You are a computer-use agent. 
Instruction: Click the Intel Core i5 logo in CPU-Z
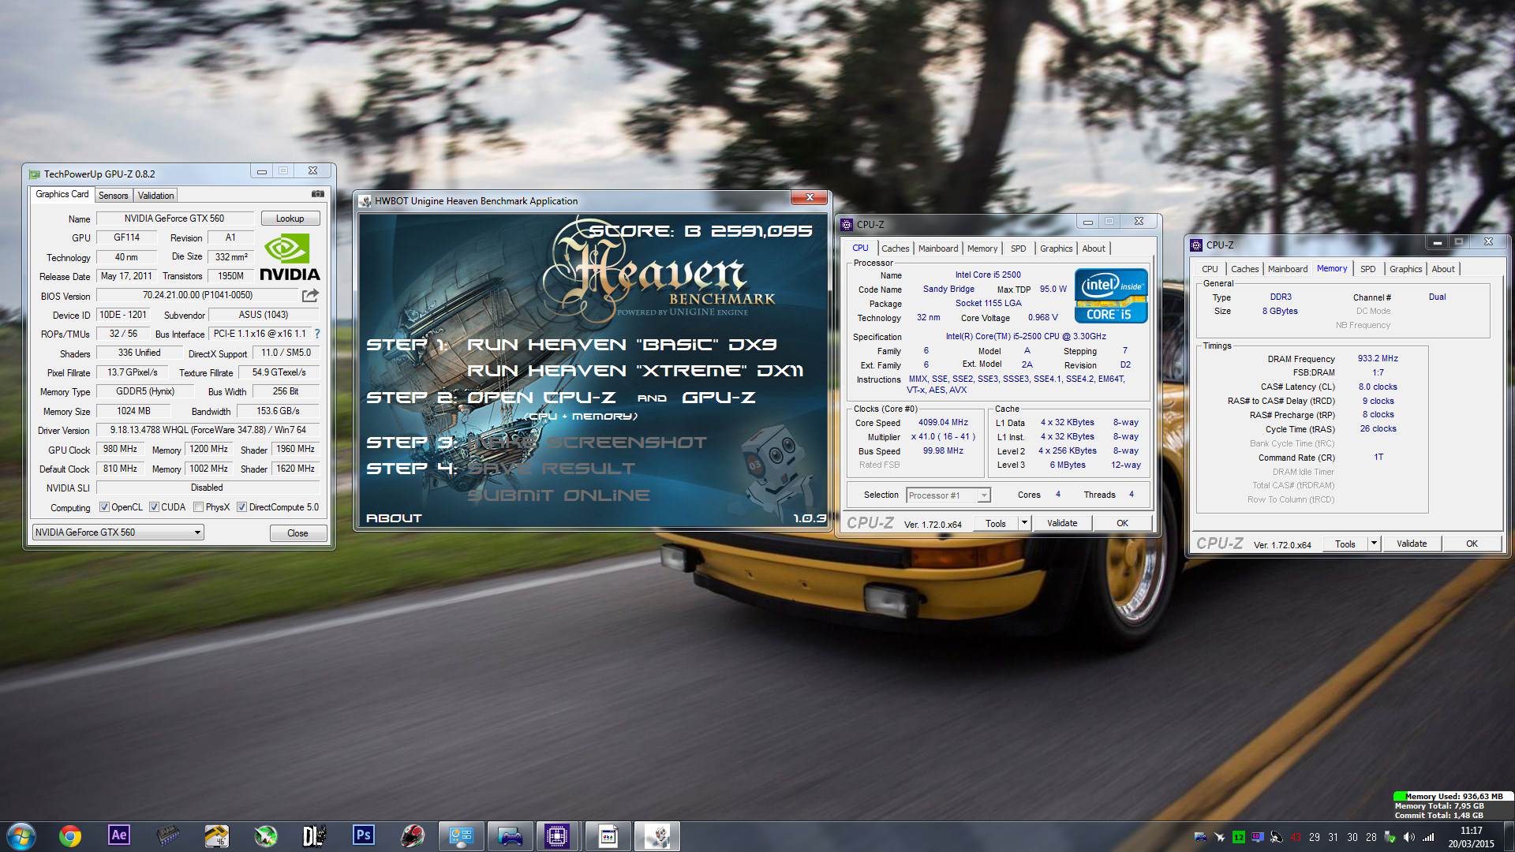(1111, 296)
